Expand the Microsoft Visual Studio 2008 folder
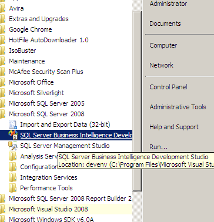 click(48, 209)
